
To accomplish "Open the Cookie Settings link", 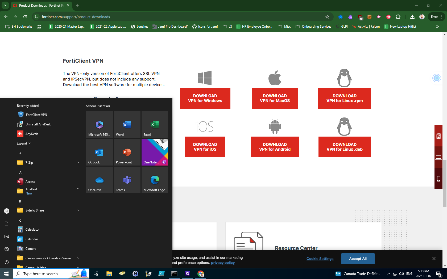I will 320,259.
